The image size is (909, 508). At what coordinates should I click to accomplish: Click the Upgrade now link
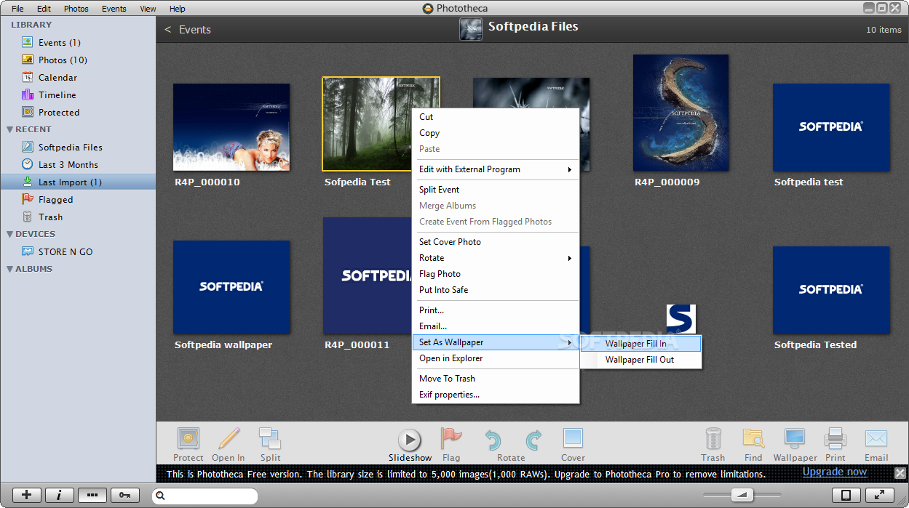click(x=835, y=472)
